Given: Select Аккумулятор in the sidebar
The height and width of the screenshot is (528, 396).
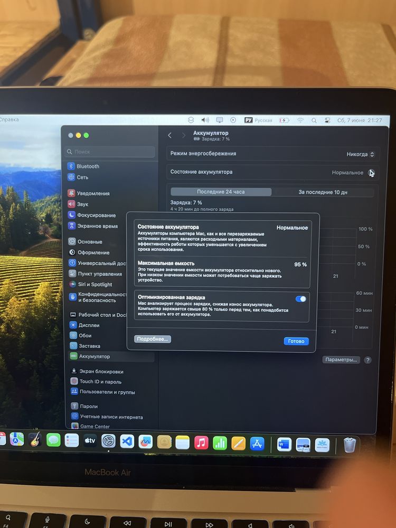Looking at the screenshot, I should [x=111, y=356].
